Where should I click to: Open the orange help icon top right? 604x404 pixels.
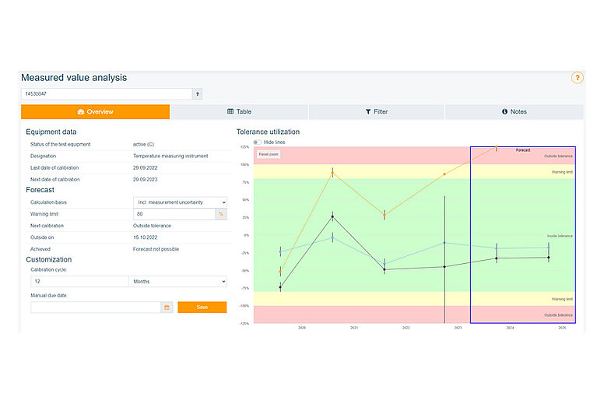pos(577,78)
